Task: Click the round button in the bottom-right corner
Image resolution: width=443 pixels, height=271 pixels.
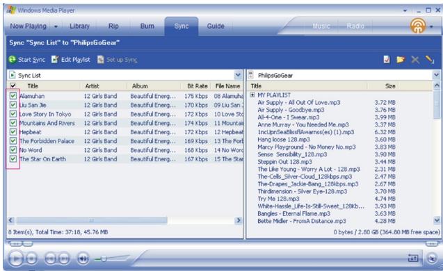Action: [432, 258]
